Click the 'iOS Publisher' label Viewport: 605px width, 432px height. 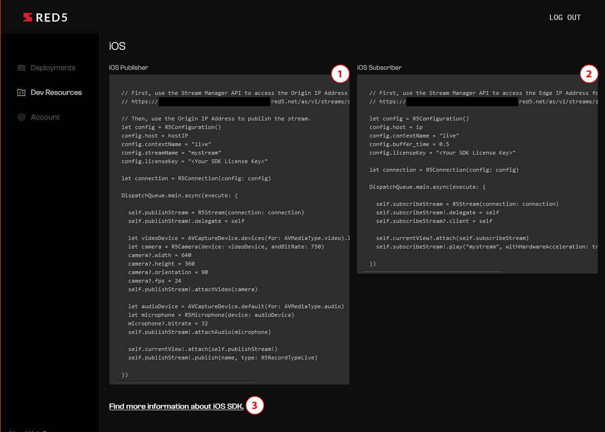pyautogui.click(x=129, y=67)
